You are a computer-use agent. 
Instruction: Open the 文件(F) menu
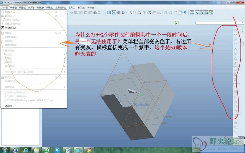[5, 8]
